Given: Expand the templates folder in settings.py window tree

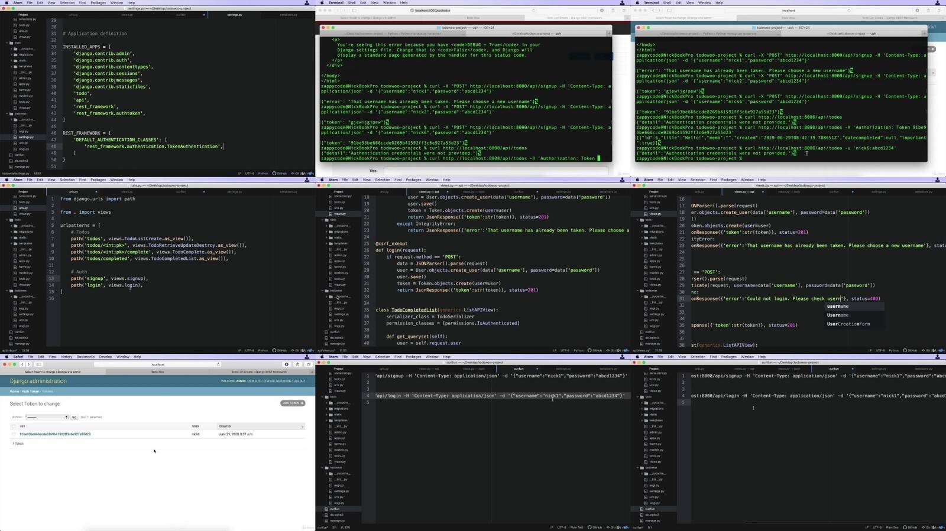Looking at the screenshot, I should tap(12, 66).
